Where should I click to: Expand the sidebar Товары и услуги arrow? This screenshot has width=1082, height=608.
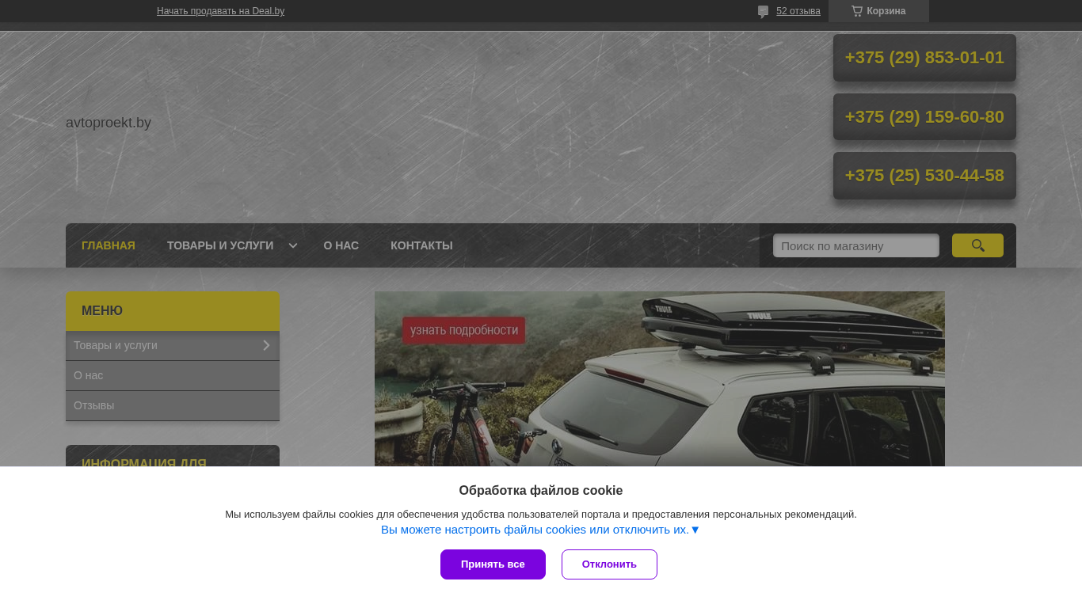[266, 345]
